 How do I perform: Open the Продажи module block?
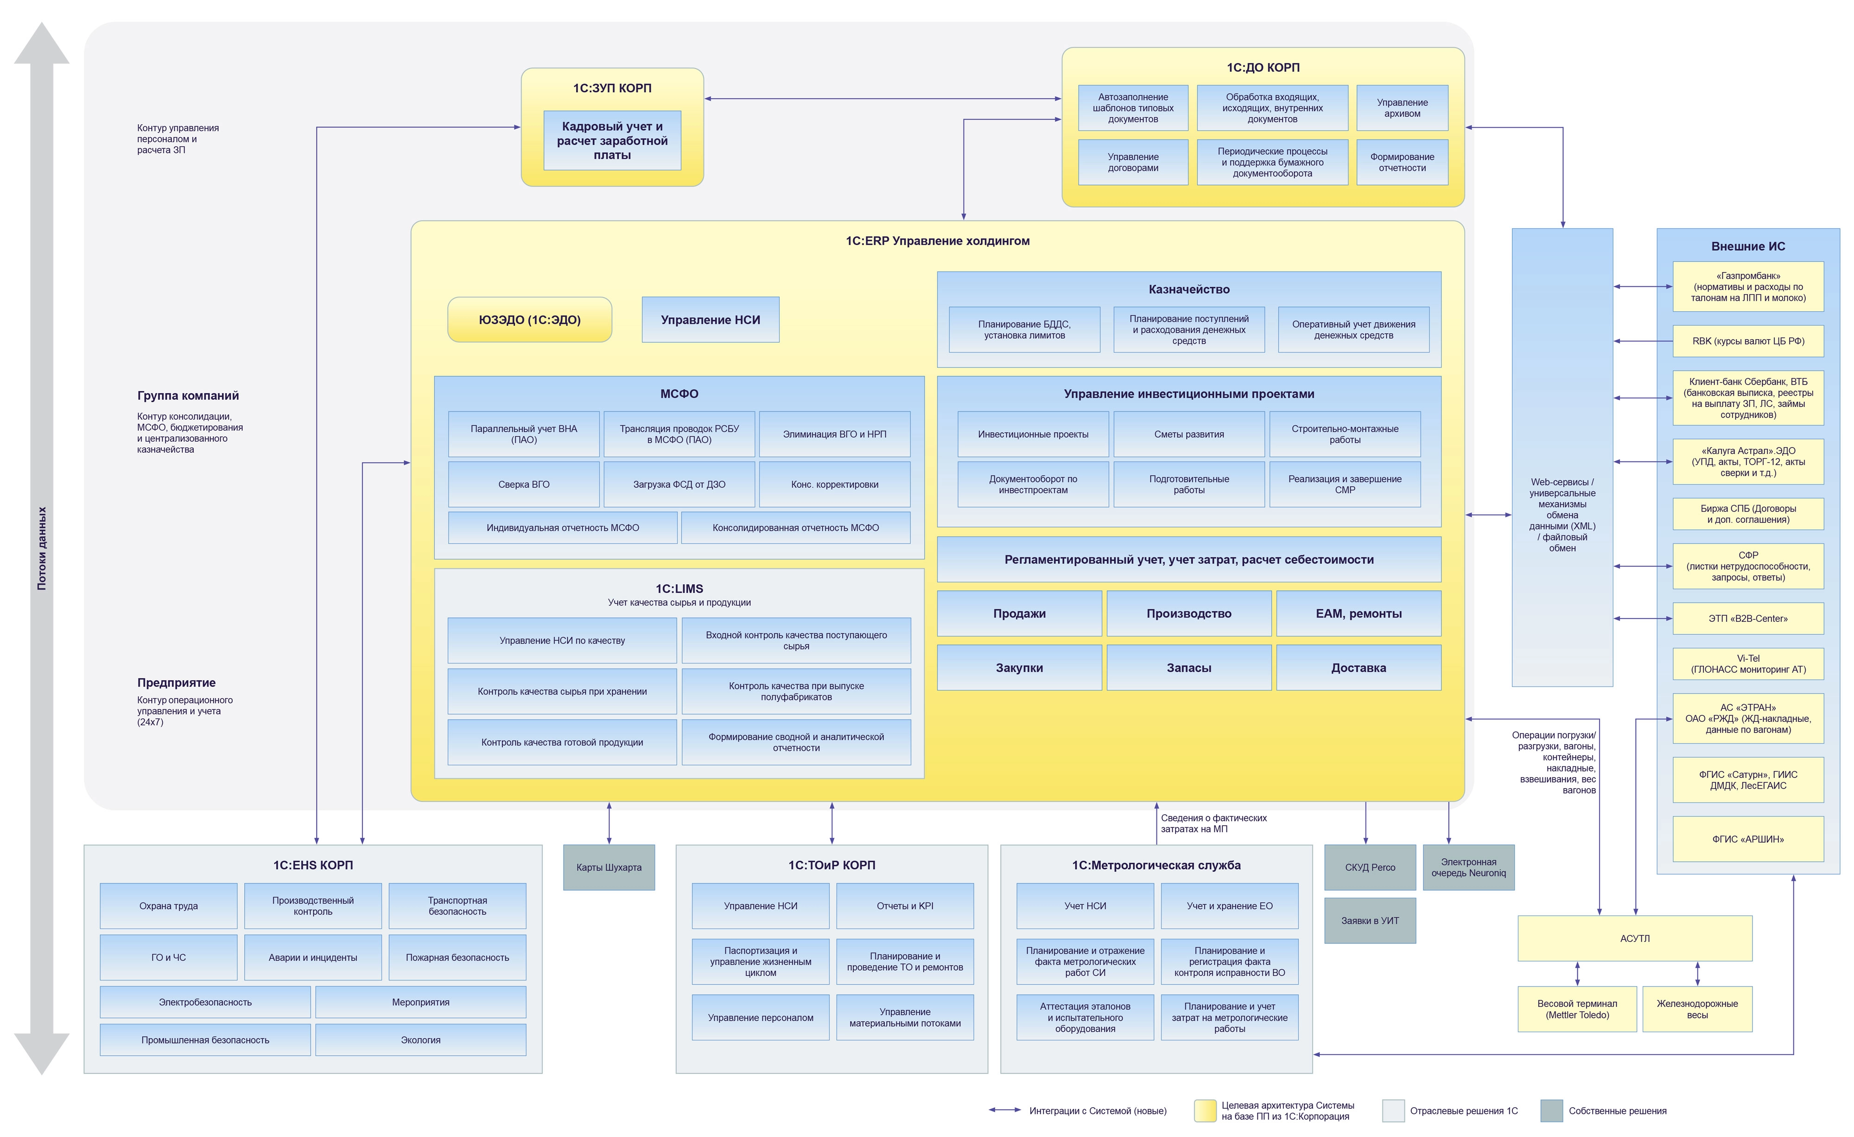(1019, 613)
